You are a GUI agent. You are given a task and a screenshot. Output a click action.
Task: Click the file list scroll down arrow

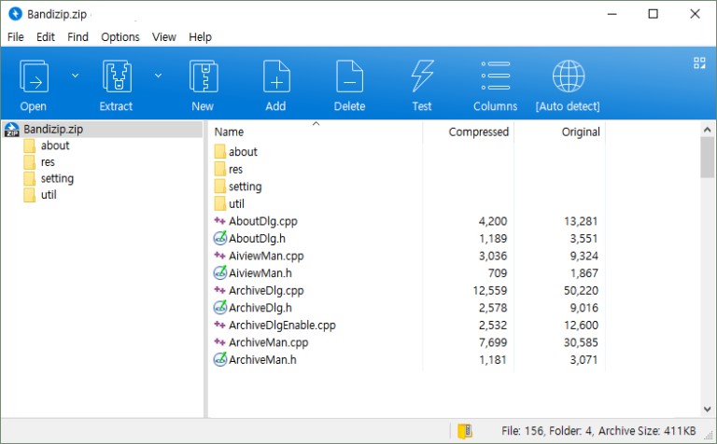707,409
